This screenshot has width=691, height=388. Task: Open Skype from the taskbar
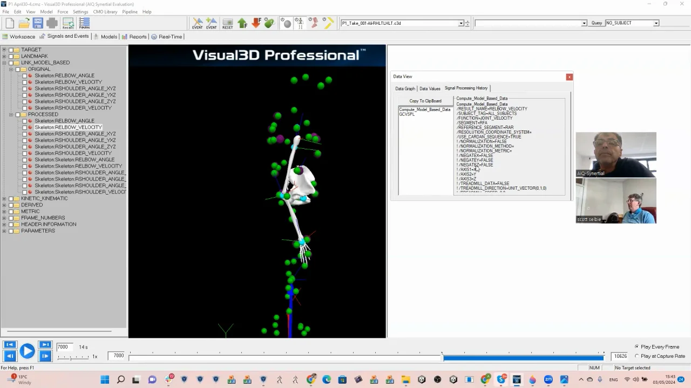501,380
